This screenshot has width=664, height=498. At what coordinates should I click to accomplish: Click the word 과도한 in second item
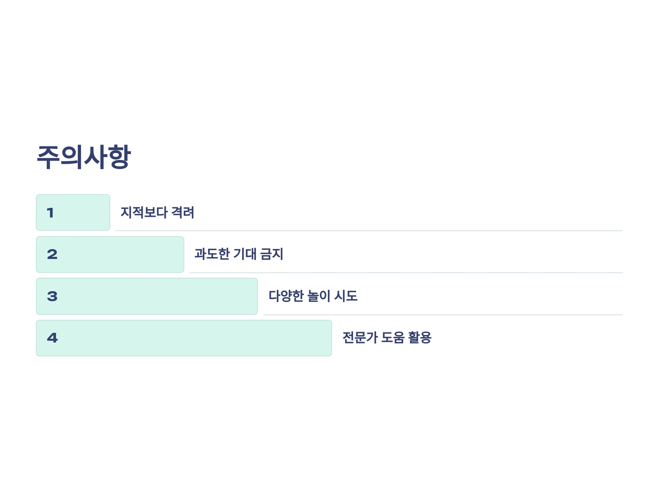[212, 254]
